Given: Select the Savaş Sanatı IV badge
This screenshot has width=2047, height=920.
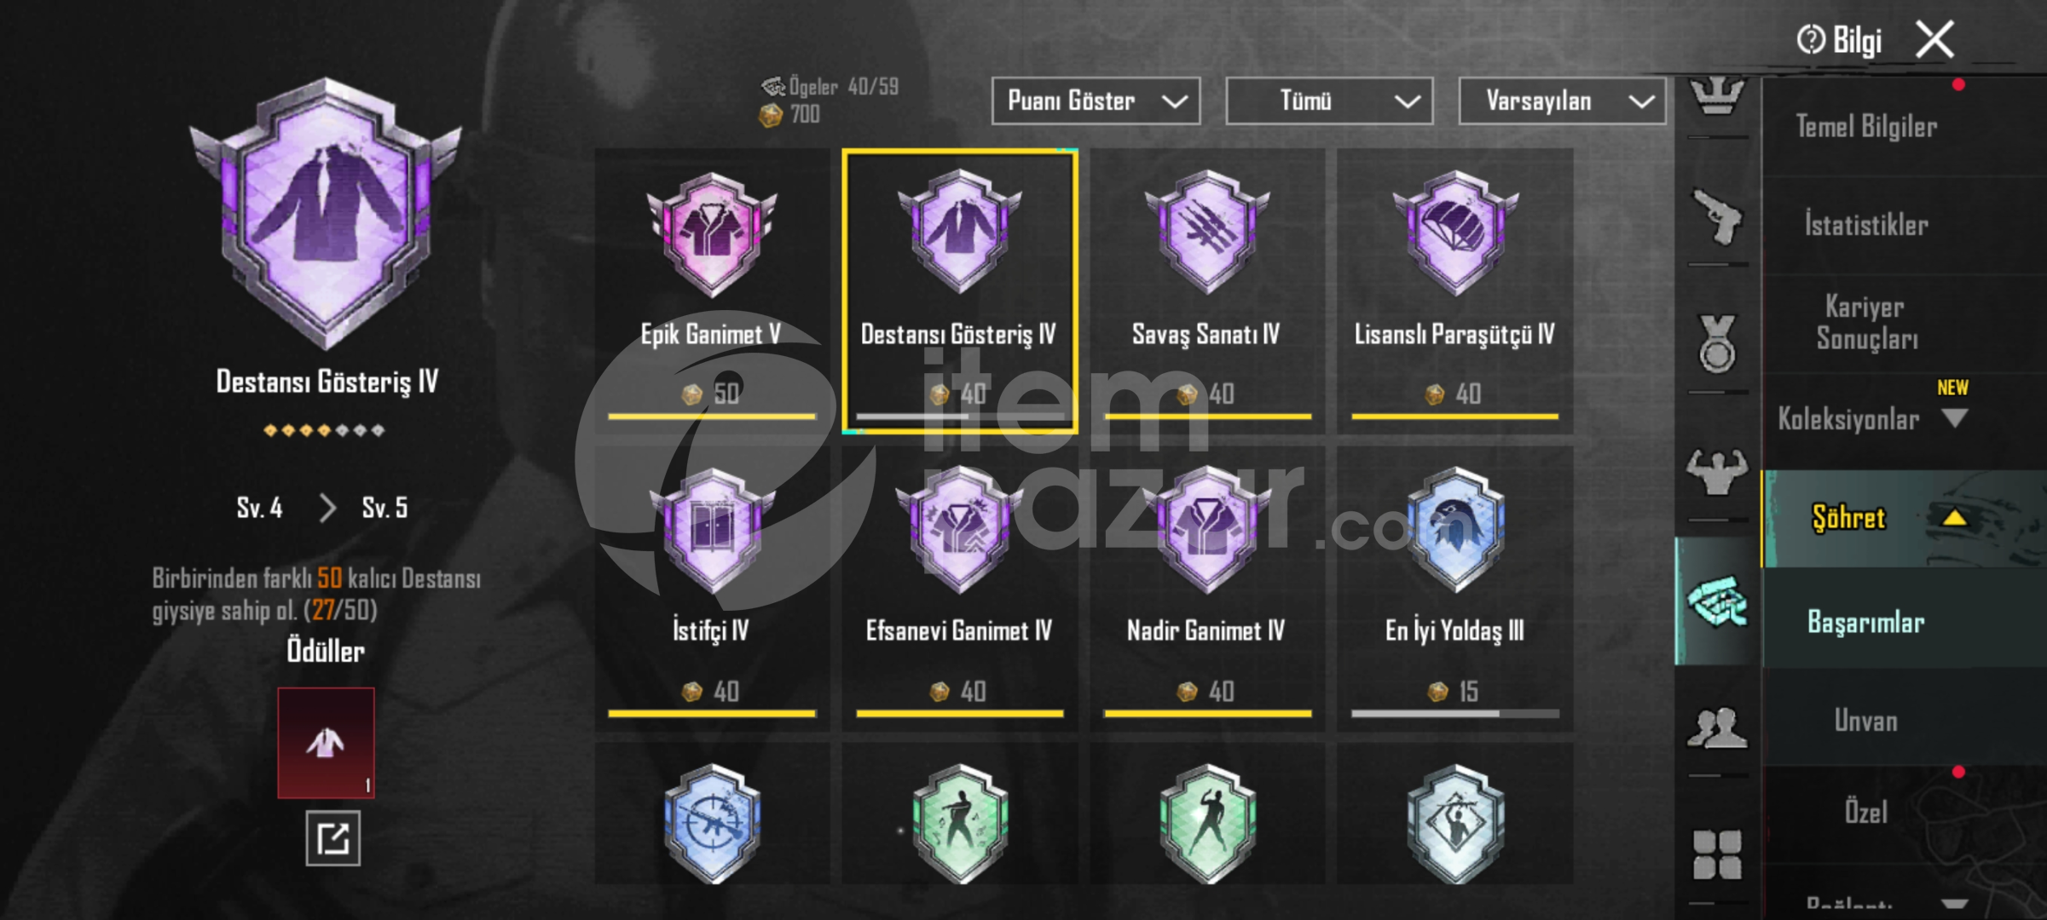Looking at the screenshot, I should coord(1207,290).
